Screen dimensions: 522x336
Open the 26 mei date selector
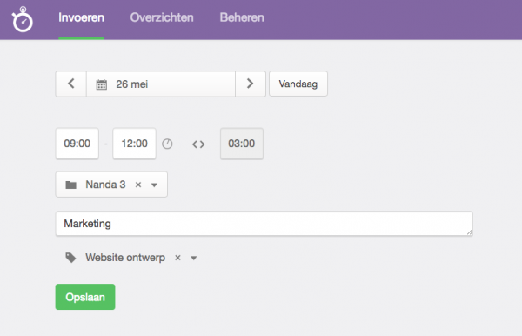161,84
